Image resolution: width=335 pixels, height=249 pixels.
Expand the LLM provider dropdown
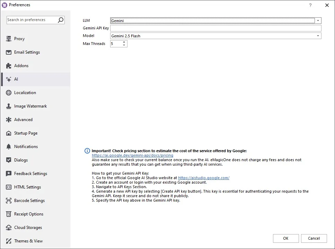(318, 21)
